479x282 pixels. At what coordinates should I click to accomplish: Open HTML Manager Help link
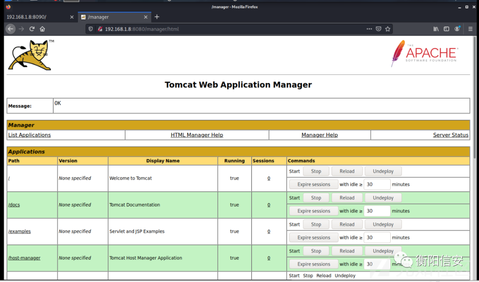[x=197, y=135]
